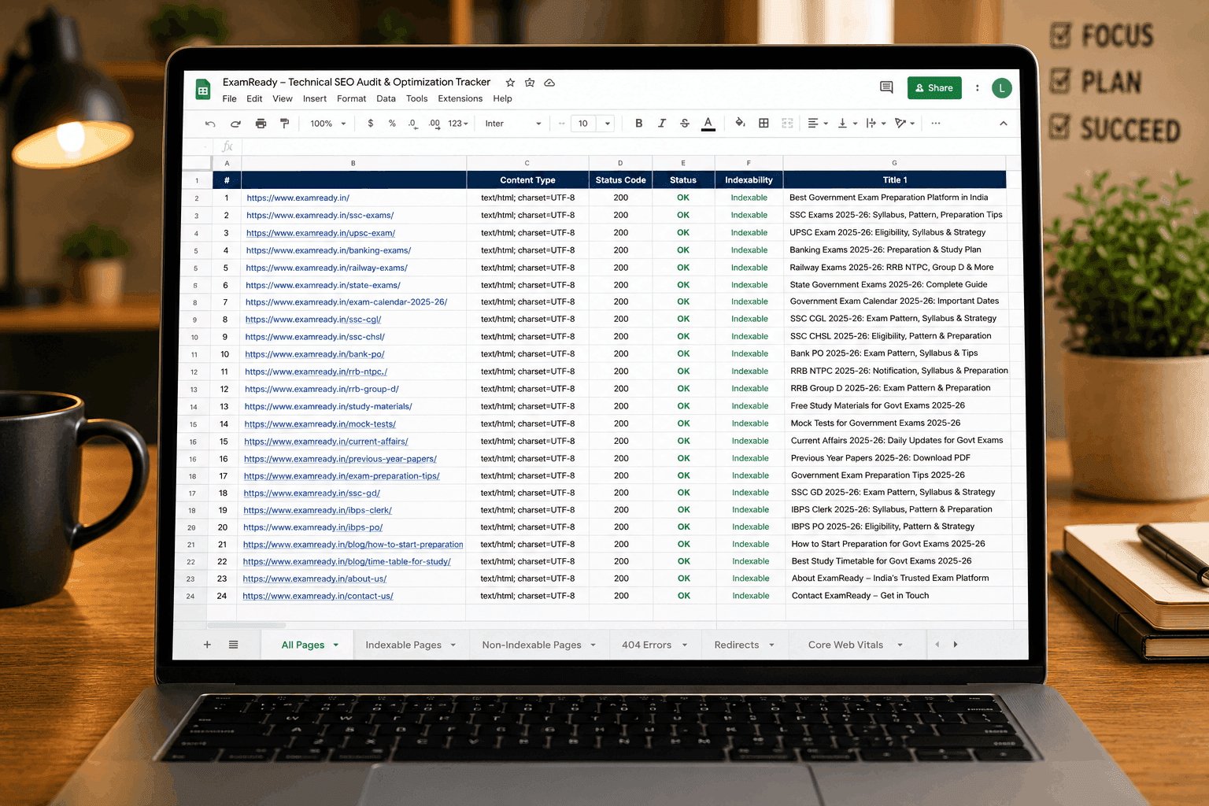Open the borders tool

763,123
